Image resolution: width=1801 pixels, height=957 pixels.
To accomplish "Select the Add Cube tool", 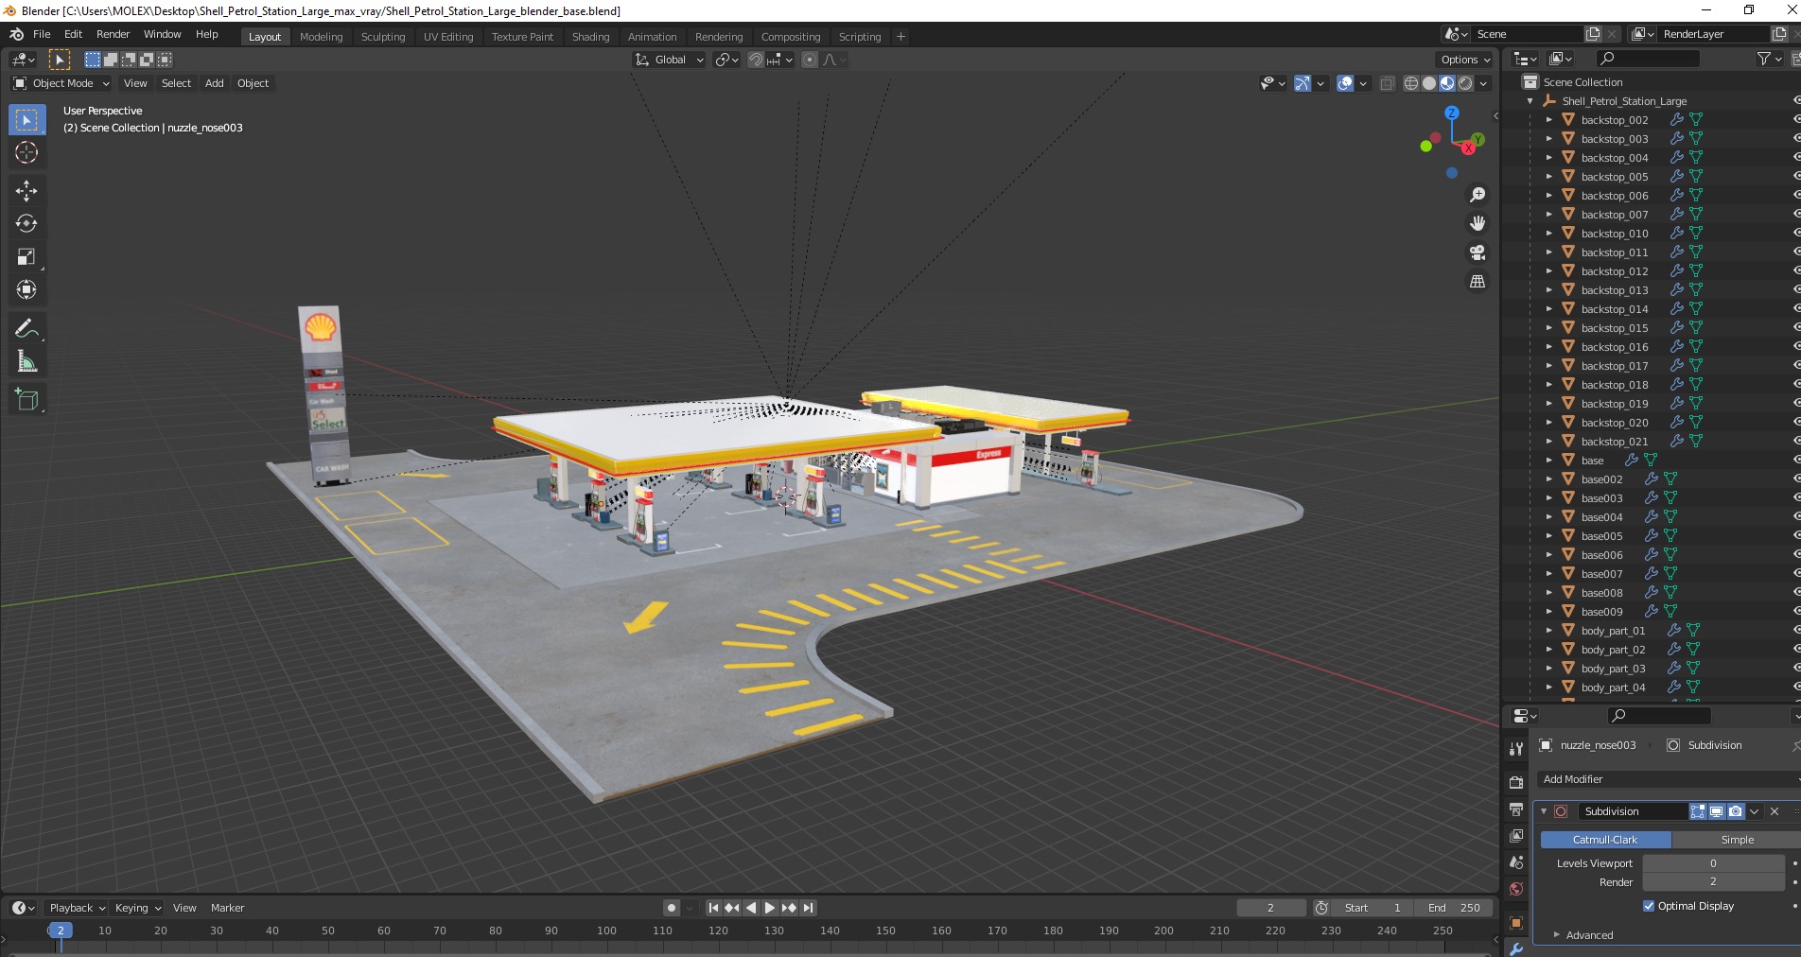I will click(26, 400).
